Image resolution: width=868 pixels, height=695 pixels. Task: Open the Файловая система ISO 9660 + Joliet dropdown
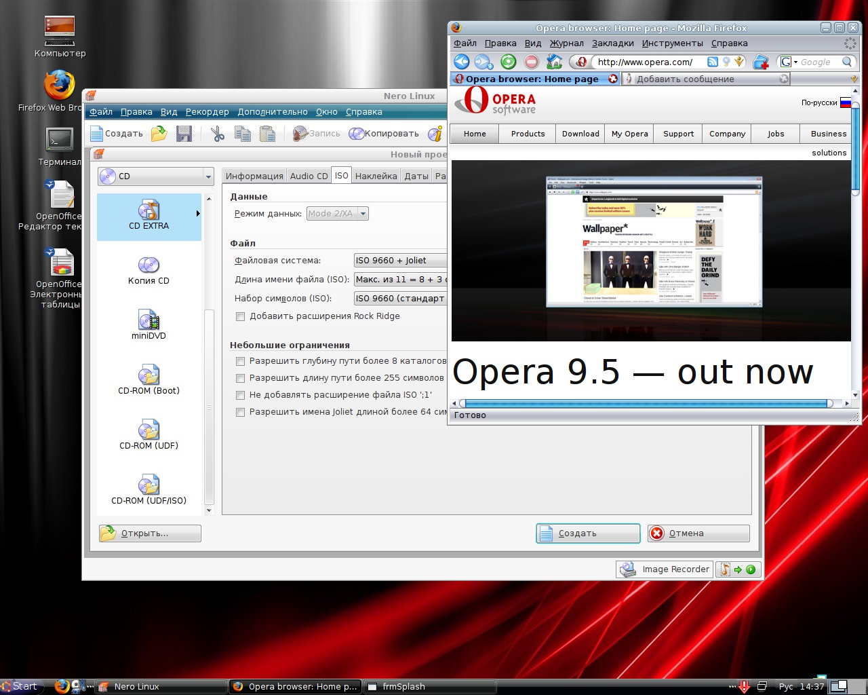coord(400,261)
